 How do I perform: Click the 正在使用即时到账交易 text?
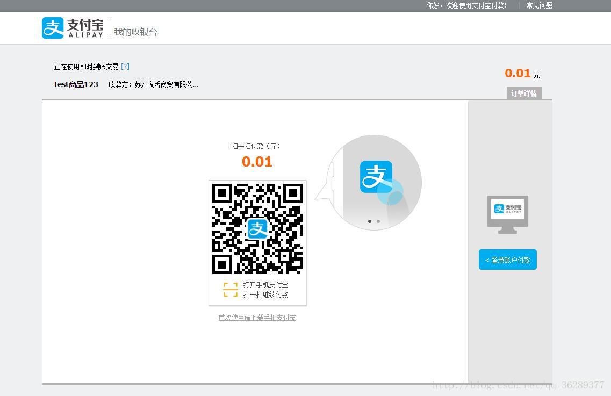click(x=86, y=67)
